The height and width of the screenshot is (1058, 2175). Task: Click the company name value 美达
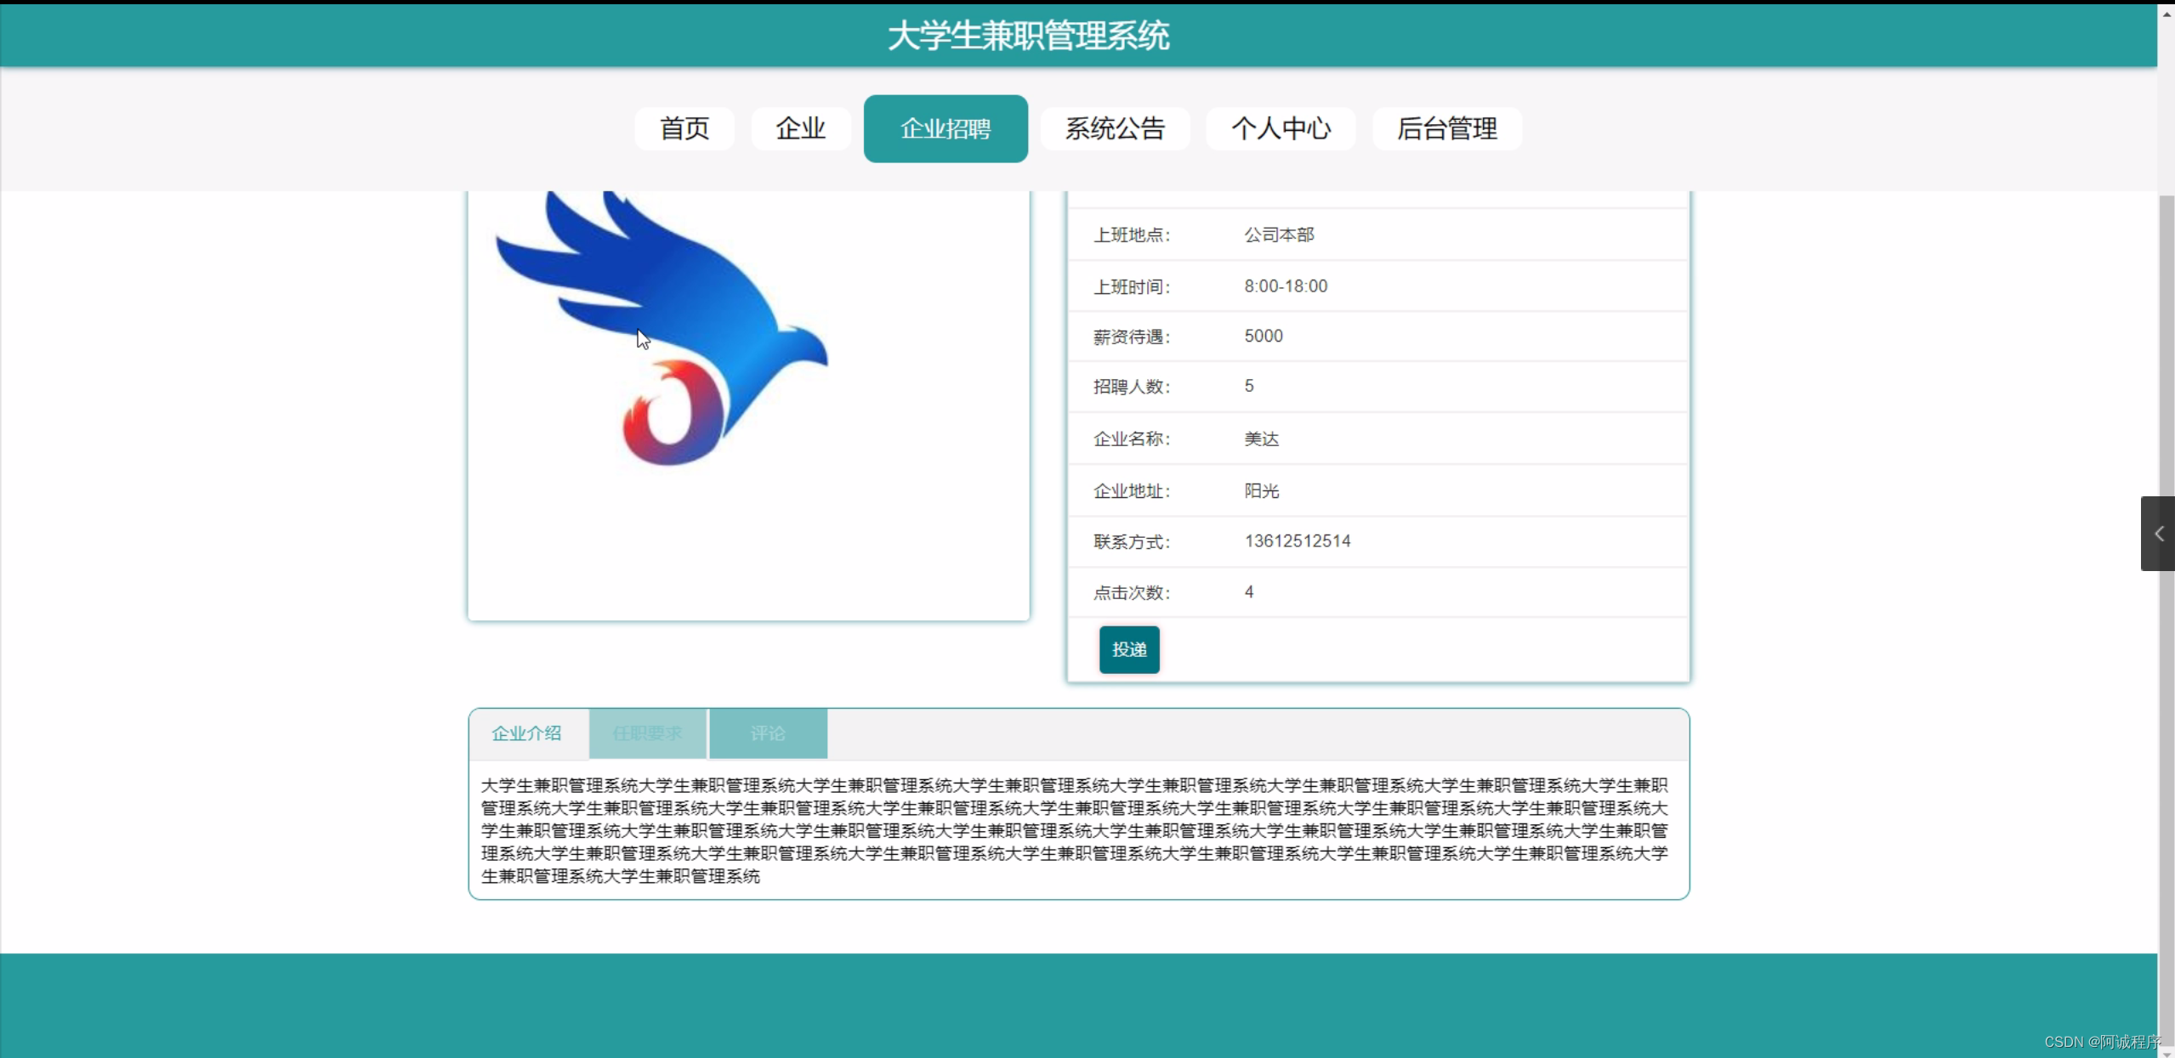click(1262, 438)
